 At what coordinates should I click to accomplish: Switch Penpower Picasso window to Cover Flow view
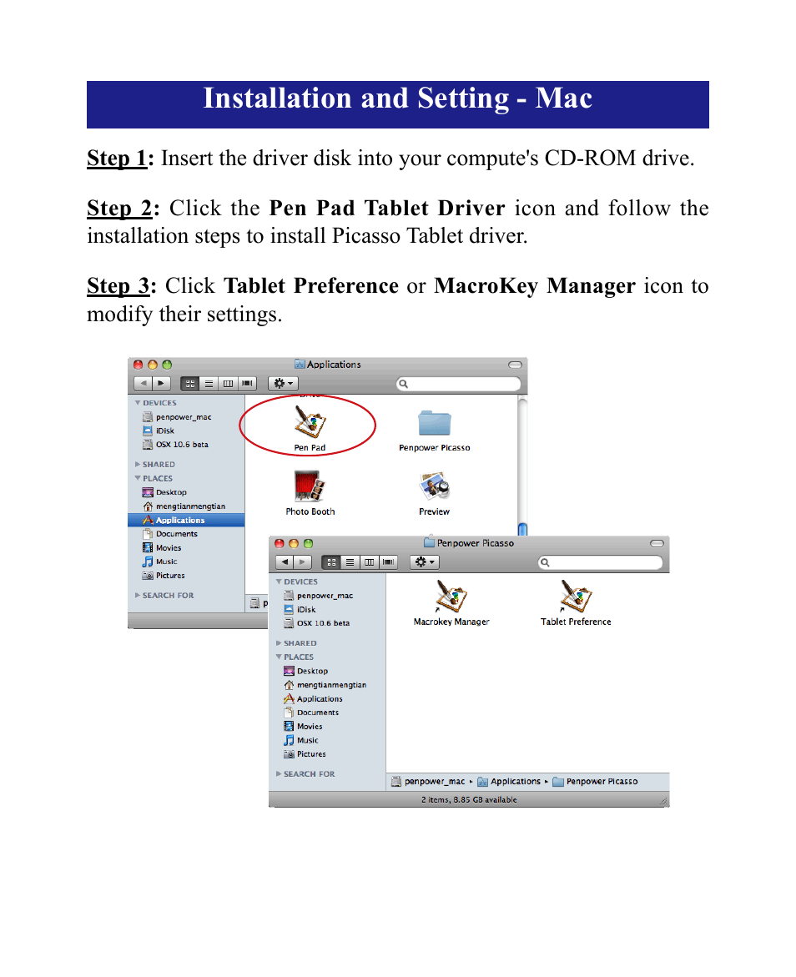(x=388, y=562)
